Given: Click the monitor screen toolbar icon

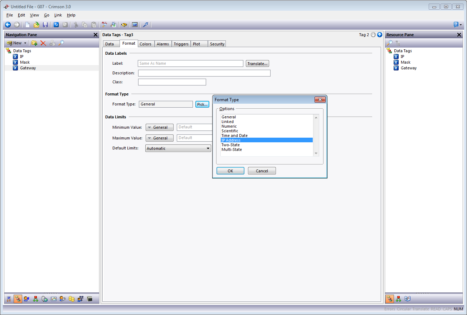Looking at the screenshot, I should click(x=135, y=25).
